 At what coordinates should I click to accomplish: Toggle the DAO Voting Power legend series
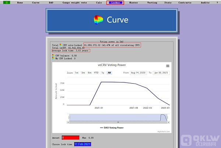(112, 128)
